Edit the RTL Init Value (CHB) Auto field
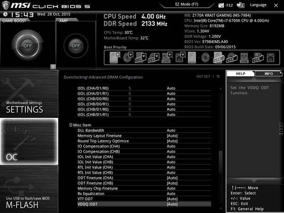Image resolution: width=284 pixels, height=213 pixels. (x=171, y=173)
